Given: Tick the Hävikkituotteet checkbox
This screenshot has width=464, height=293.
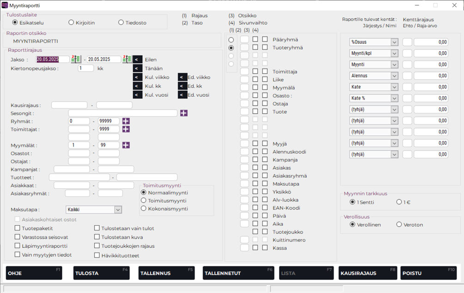Looking at the screenshot, I should (x=97, y=255).
